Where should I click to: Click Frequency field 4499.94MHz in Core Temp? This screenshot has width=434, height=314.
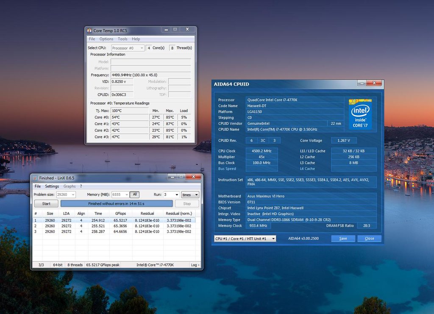151,75
